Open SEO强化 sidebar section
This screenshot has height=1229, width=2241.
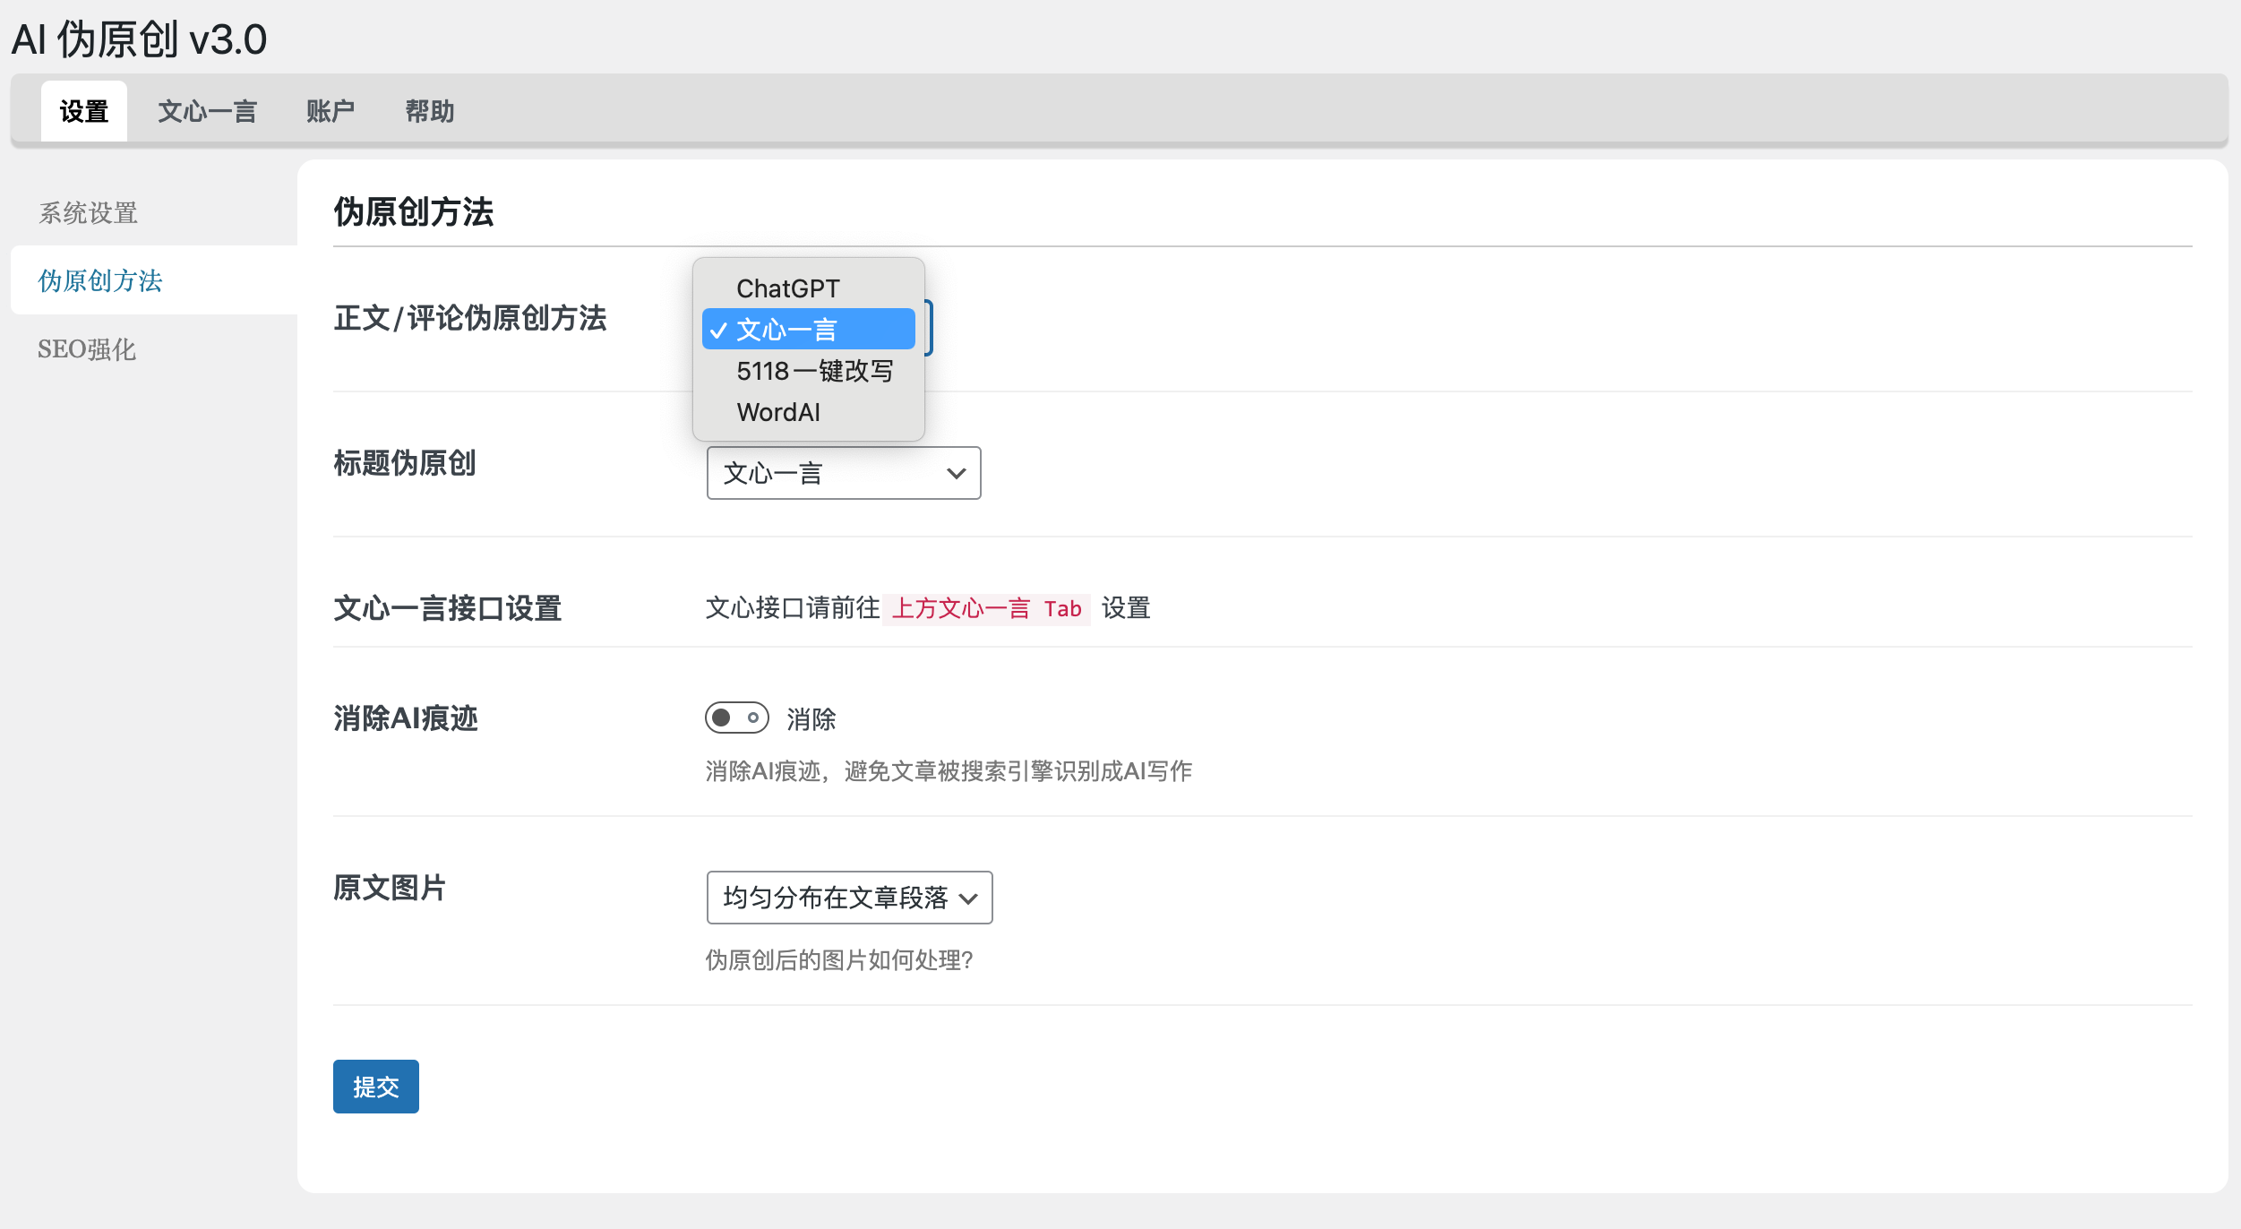pyautogui.click(x=87, y=349)
